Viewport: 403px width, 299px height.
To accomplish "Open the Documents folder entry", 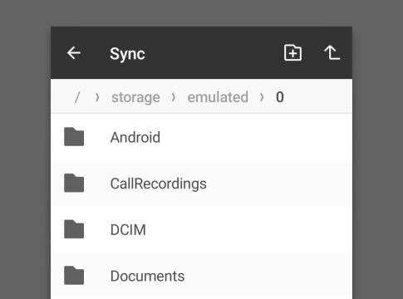I will (202, 276).
